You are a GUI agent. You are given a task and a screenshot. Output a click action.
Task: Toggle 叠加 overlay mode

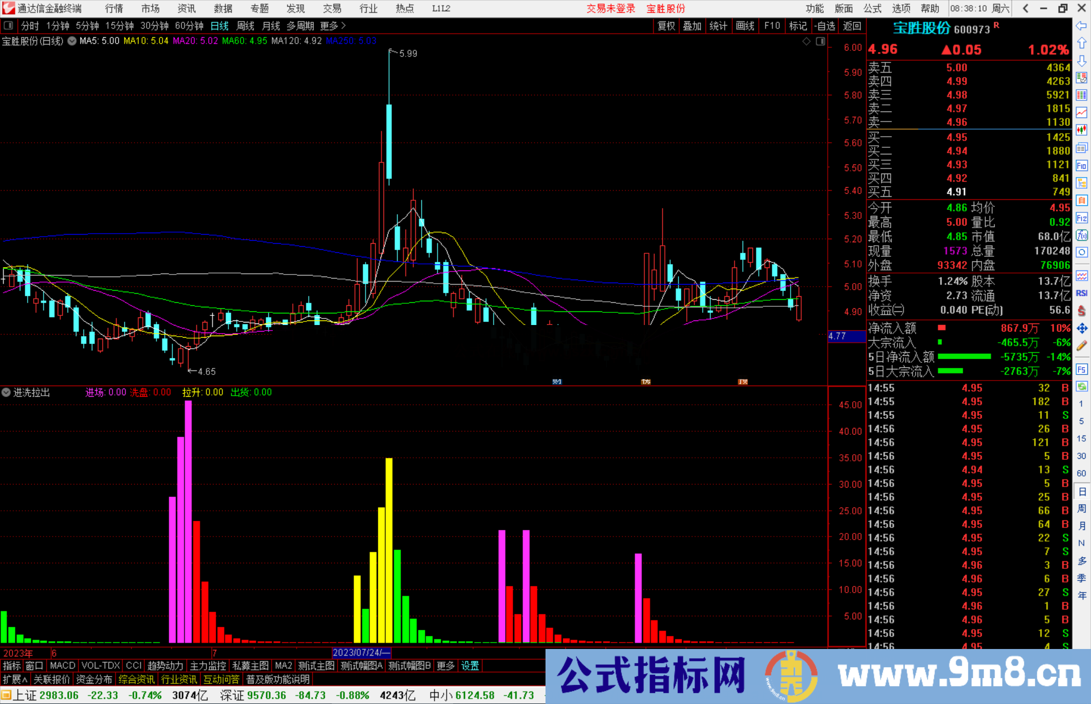coord(692,26)
